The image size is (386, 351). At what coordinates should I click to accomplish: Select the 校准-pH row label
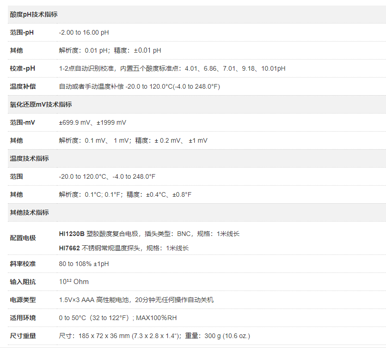[x=23, y=68]
